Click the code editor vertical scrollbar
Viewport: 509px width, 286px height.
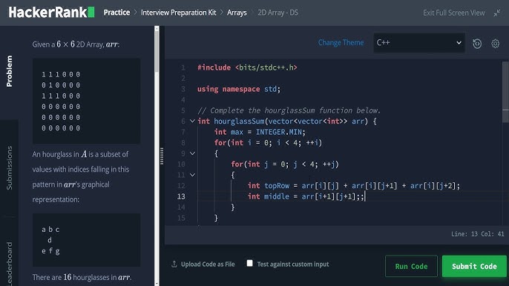(505, 93)
